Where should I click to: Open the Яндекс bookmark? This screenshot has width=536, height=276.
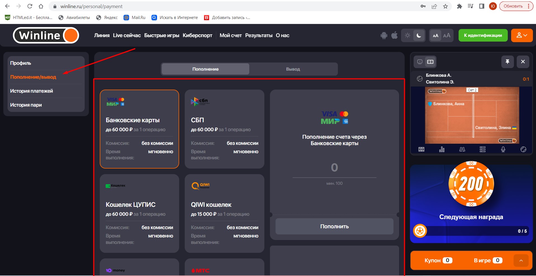coord(107,18)
